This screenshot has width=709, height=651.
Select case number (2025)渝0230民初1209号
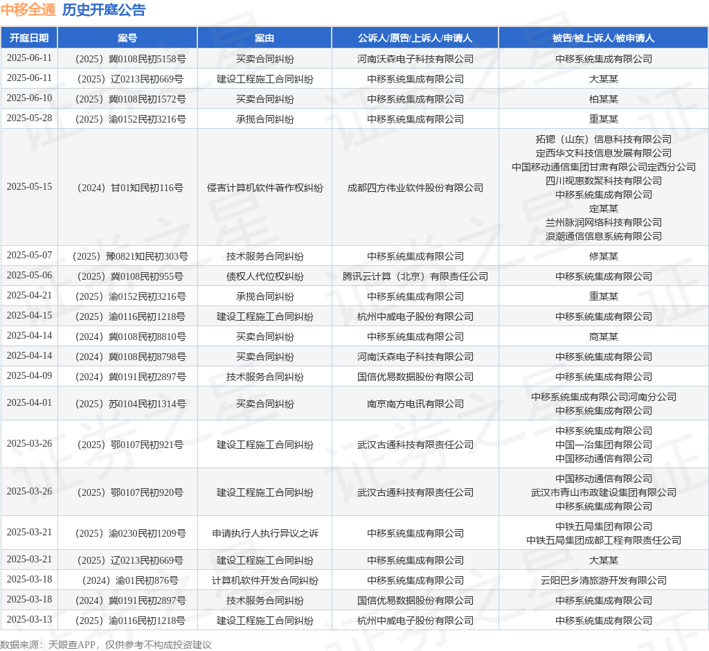(130, 533)
